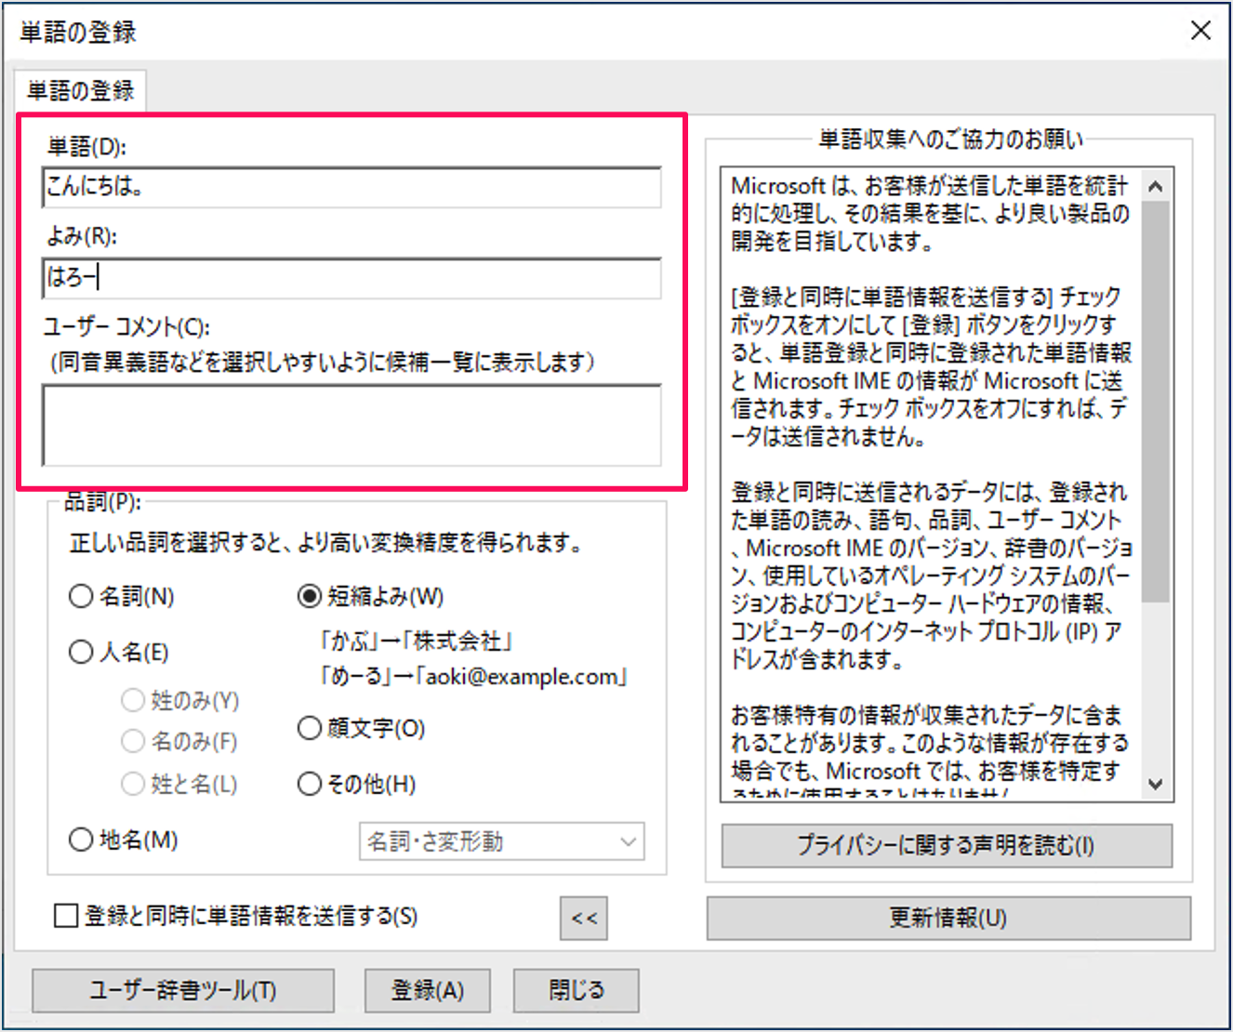Click the scrollbar up arrow in notice text
Viewport: 1233px width, 1032px height.
point(1156,186)
